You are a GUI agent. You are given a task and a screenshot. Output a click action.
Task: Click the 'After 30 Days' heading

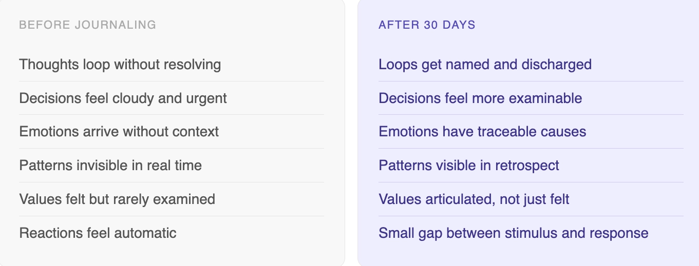(427, 25)
